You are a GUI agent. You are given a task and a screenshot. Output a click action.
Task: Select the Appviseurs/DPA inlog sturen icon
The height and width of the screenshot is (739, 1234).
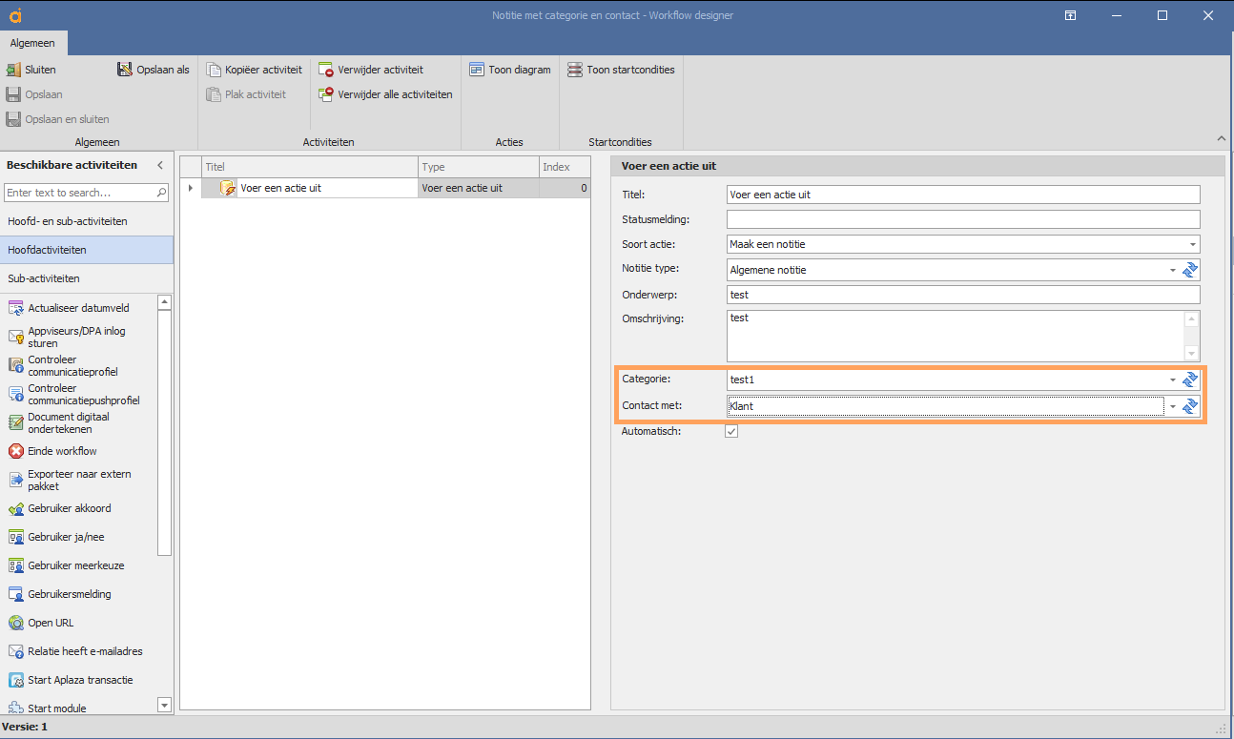point(15,337)
